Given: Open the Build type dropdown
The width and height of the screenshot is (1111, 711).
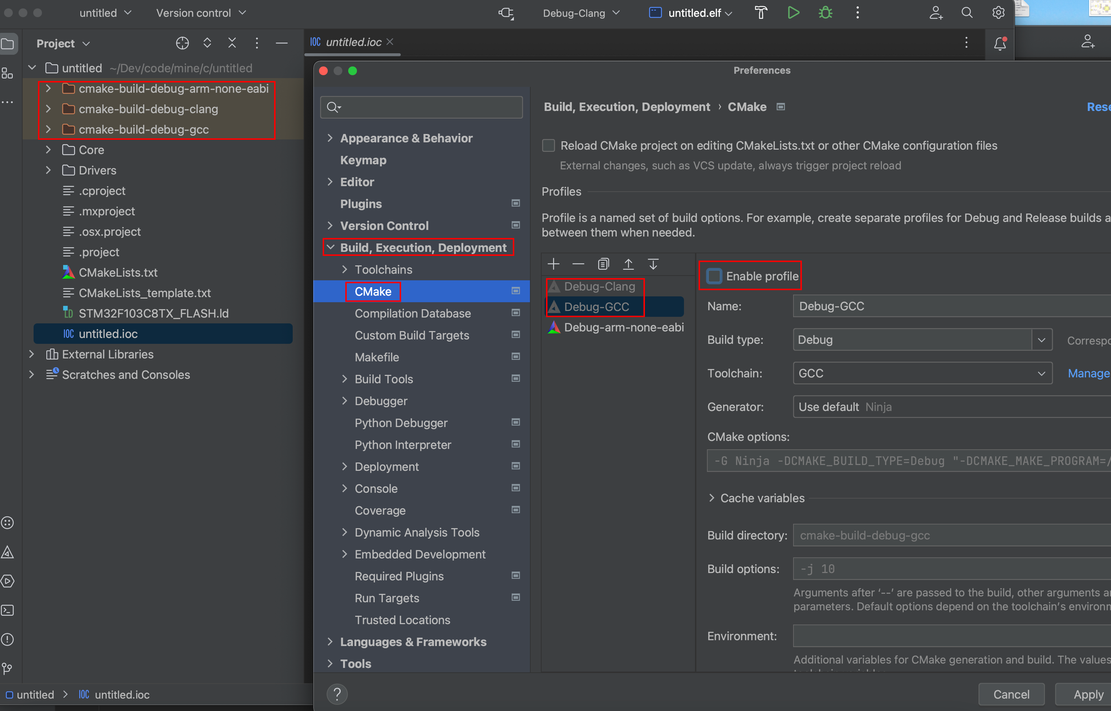Looking at the screenshot, I should coord(1041,340).
